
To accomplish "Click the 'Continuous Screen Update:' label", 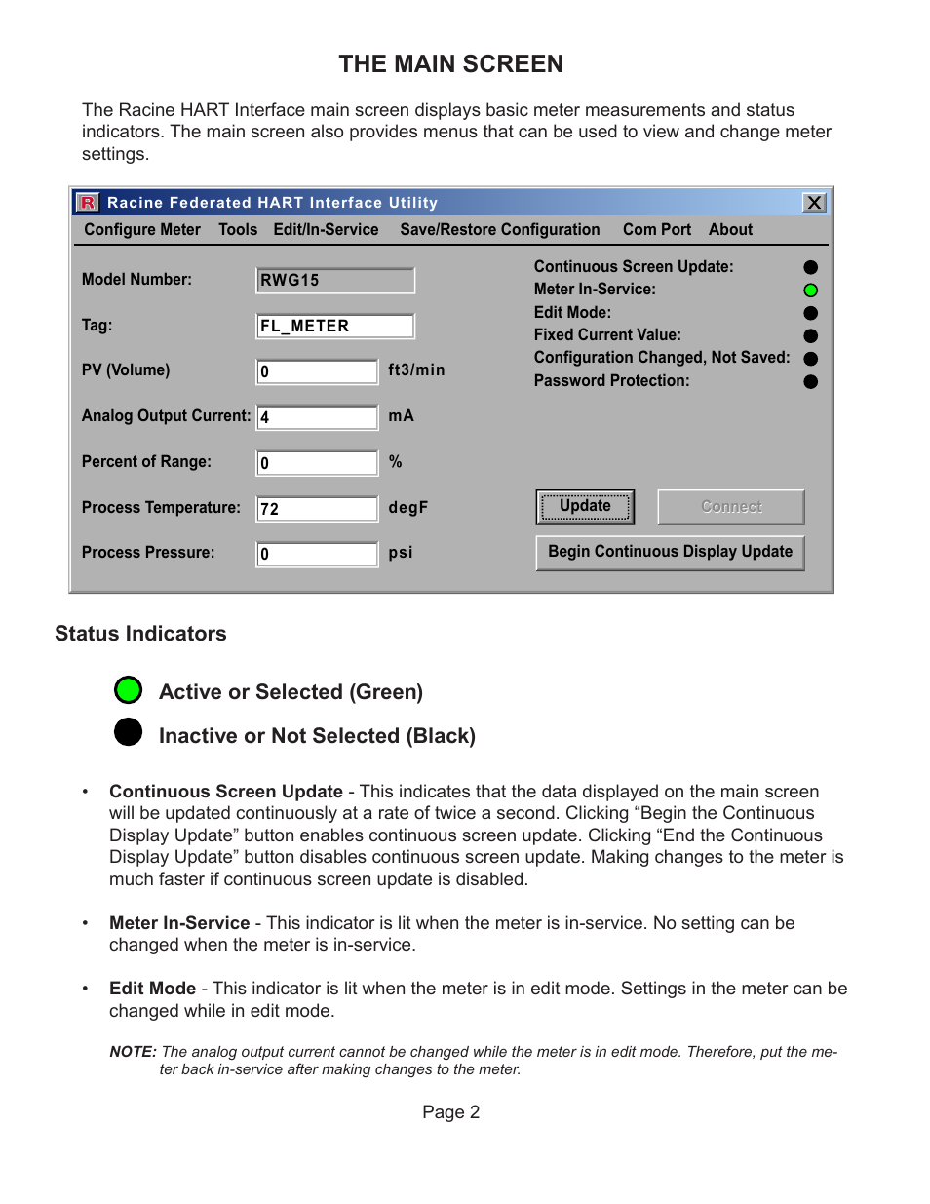I will [x=634, y=267].
